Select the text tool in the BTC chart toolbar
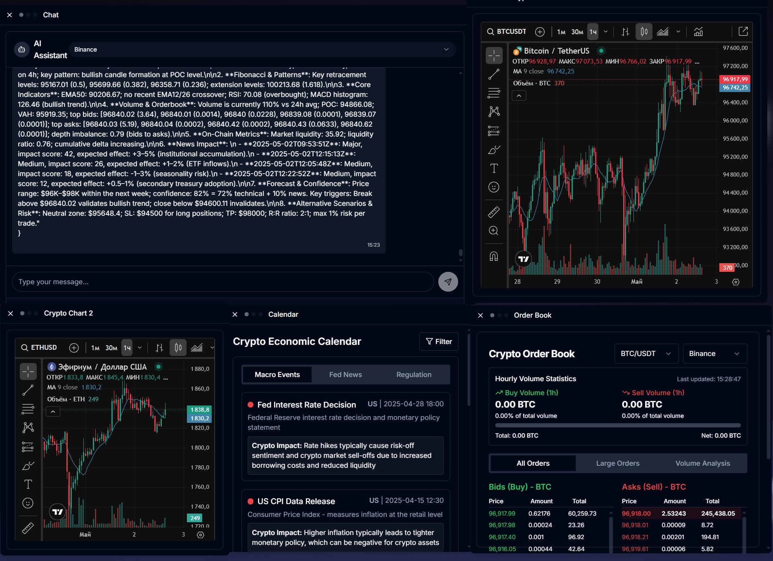 pyautogui.click(x=494, y=168)
